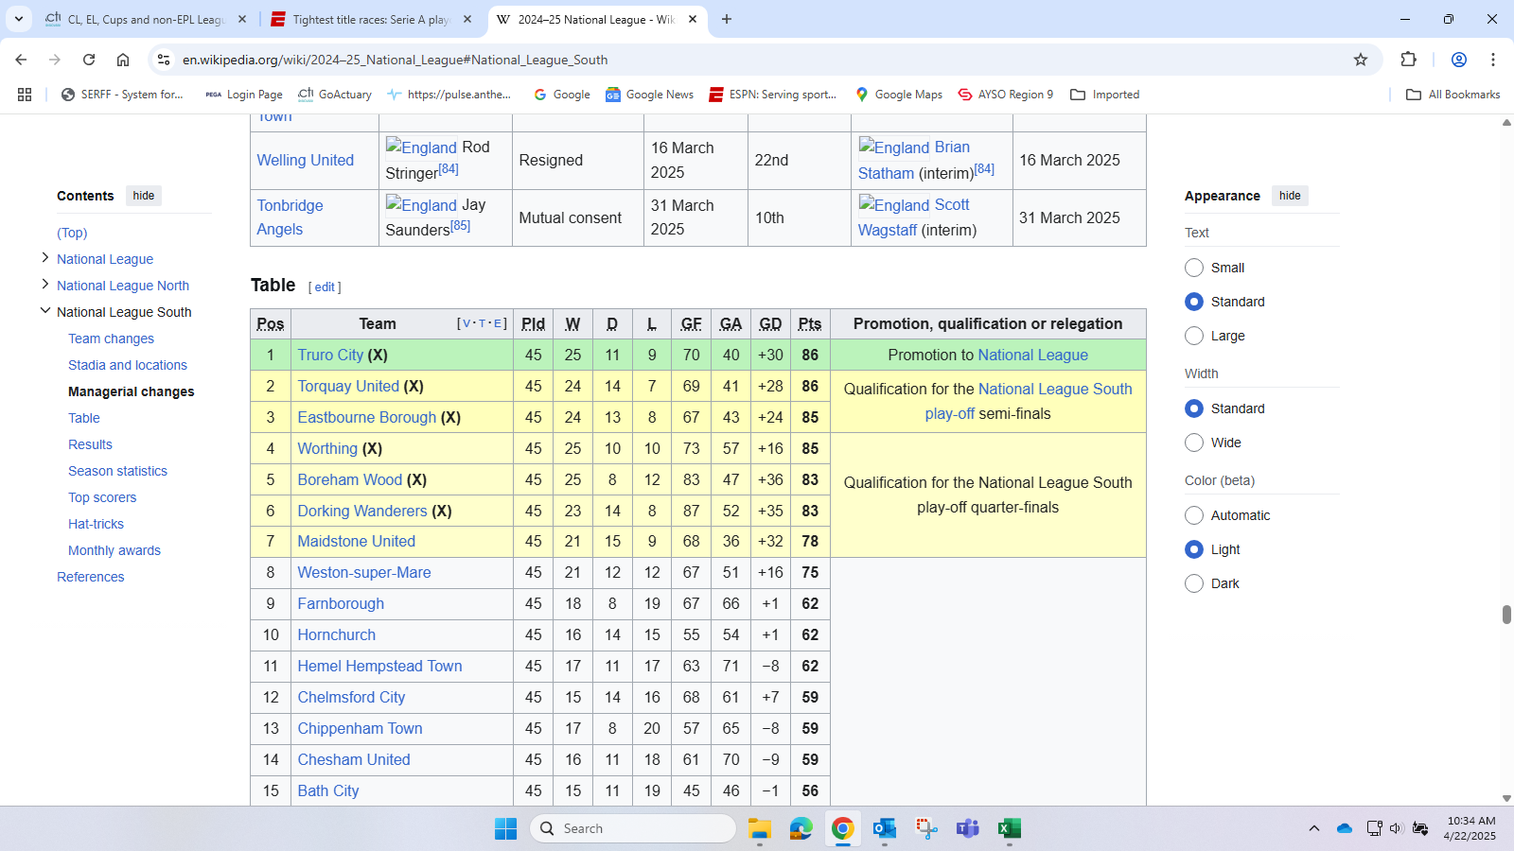The image size is (1514, 851).
Task: Open the ESPN bookmark
Action: point(773,95)
